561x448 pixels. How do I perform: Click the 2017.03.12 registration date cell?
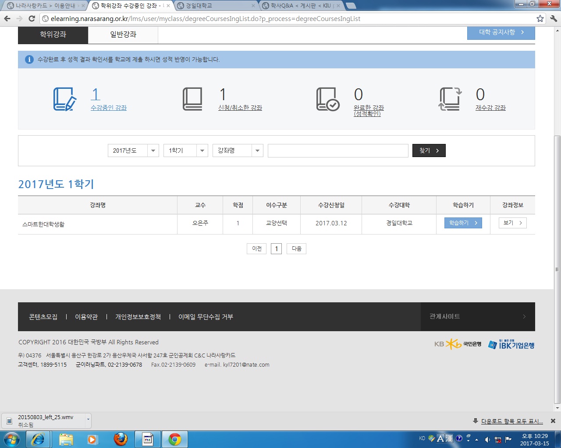(x=331, y=223)
